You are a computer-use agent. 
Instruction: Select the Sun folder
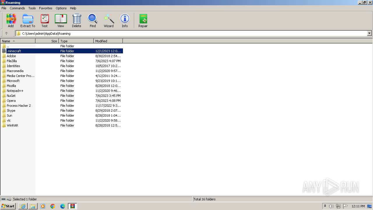pyautogui.click(x=62, y=116)
